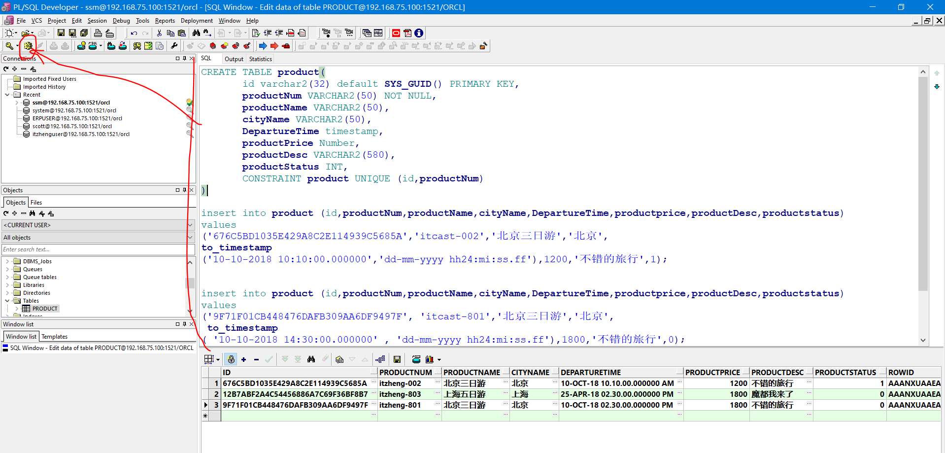Viewport: 945px width, 453px height.
Task: Click the scissors Cut icon
Action: click(x=159, y=33)
